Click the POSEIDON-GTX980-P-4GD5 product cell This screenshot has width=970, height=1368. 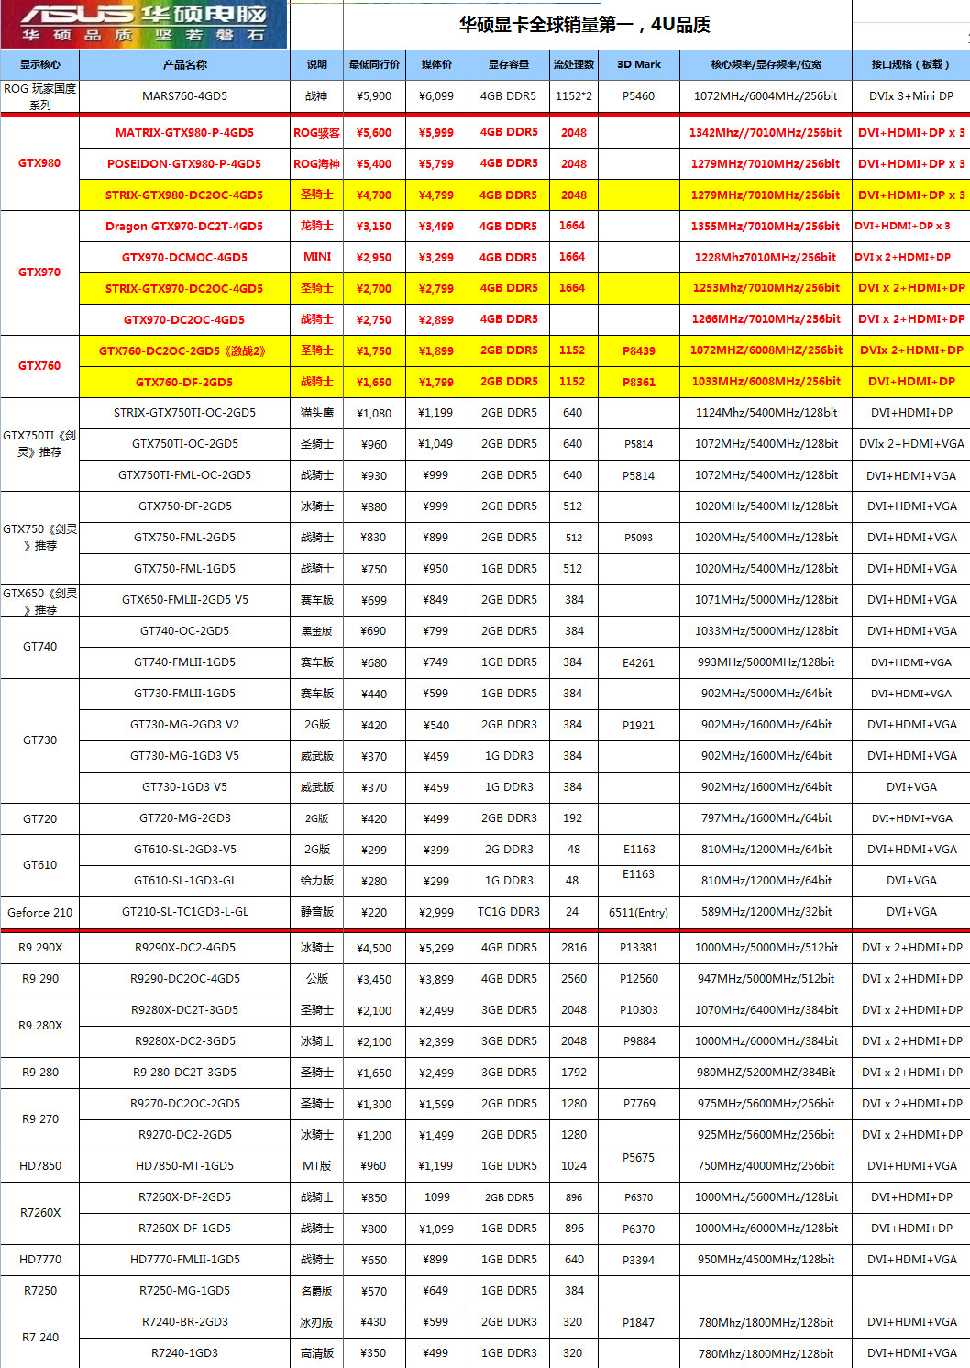click(x=184, y=164)
